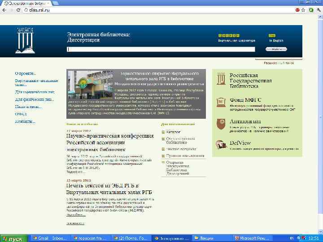Reload the page with the refresh icon
Screen dimensions: 323x242
(18, 10)
